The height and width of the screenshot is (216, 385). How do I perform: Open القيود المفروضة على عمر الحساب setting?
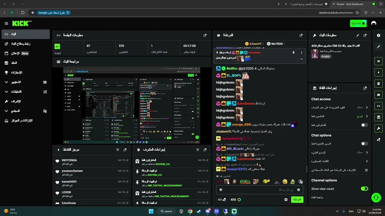click(x=340, y=107)
